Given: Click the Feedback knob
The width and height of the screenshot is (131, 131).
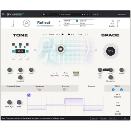Looking at the screenshot, I should (20, 78).
